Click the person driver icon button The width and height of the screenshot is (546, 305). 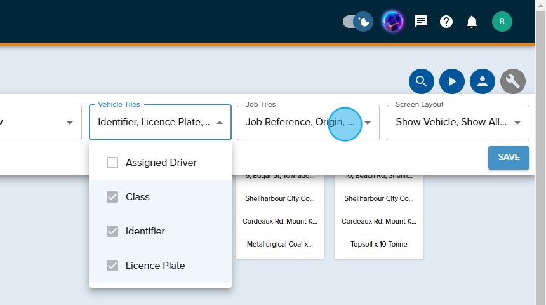pyautogui.click(x=483, y=81)
